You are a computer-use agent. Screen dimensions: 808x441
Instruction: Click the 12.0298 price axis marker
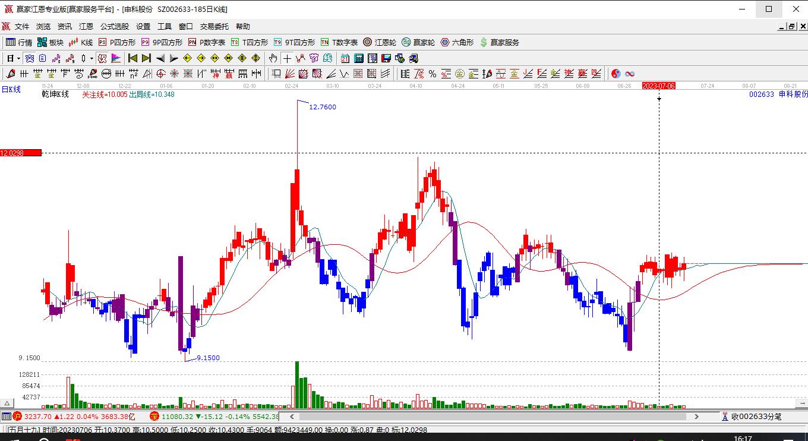point(21,153)
